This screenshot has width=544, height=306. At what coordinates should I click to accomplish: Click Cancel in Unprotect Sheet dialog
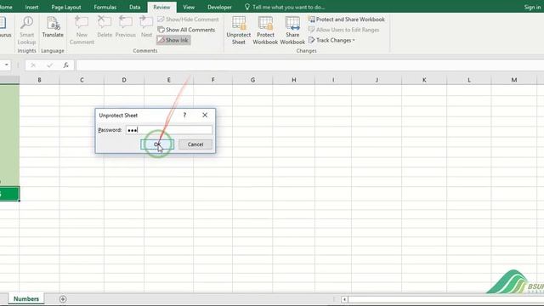pos(195,144)
